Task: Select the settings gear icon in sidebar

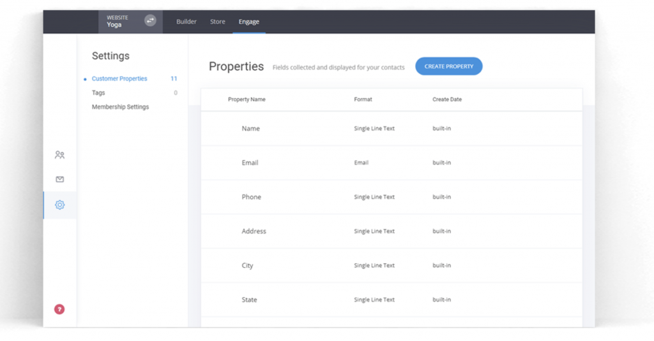Action: pyautogui.click(x=60, y=205)
